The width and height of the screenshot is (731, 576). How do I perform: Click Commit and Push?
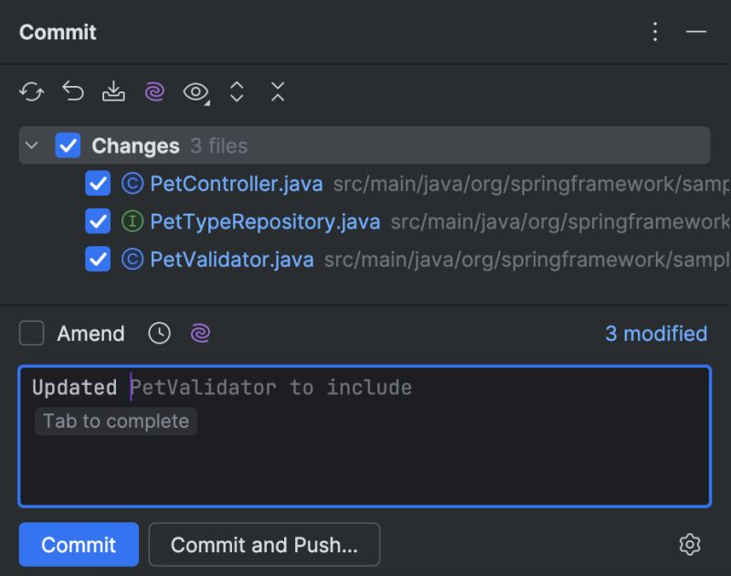pyautogui.click(x=264, y=544)
